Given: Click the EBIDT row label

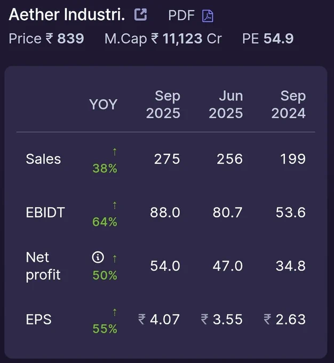Looking at the screenshot, I should 45,212.
